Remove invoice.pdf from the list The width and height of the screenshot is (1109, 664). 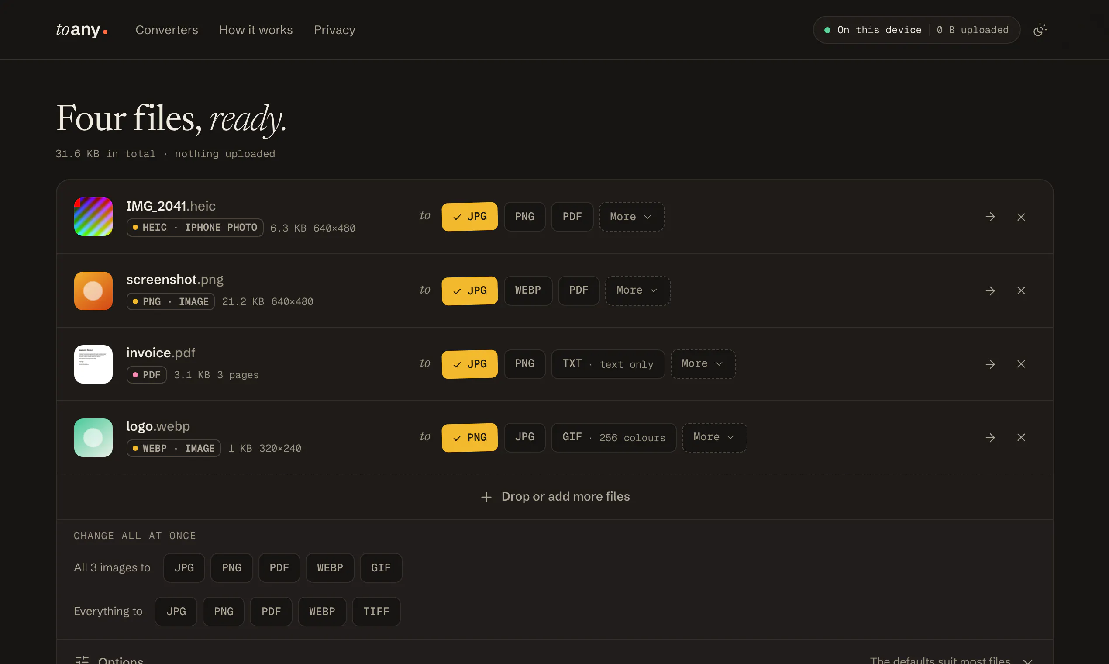pos(1021,364)
